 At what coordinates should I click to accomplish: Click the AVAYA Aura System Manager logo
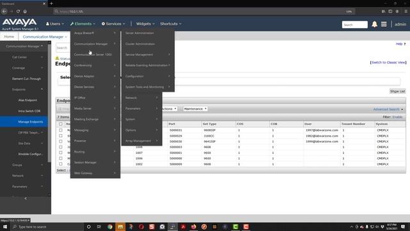pos(20,24)
